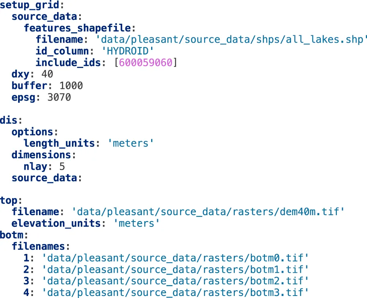The height and width of the screenshot is (298, 367).
Task: Click the botm3.tif raster path
Action: coord(175,292)
